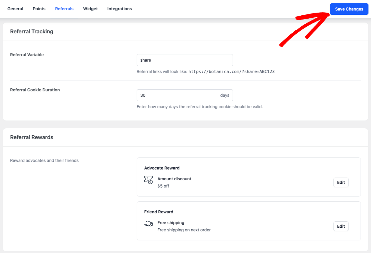Click the Referral Tracking section header
Viewport: 371px width, 253px height.
pyautogui.click(x=32, y=31)
